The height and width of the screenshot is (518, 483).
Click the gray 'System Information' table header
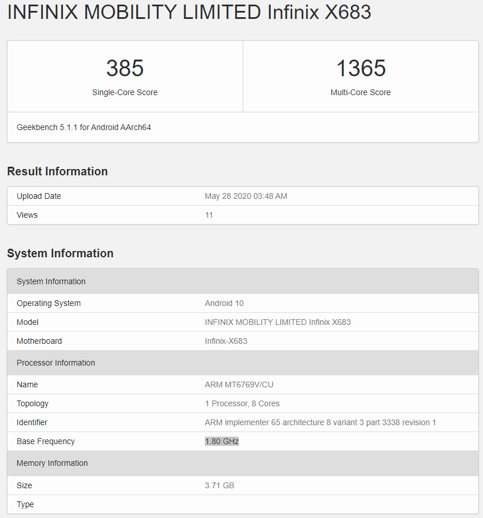pos(243,281)
